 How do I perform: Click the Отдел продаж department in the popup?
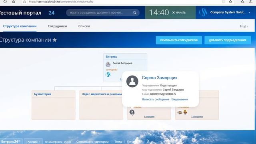[168, 85]
